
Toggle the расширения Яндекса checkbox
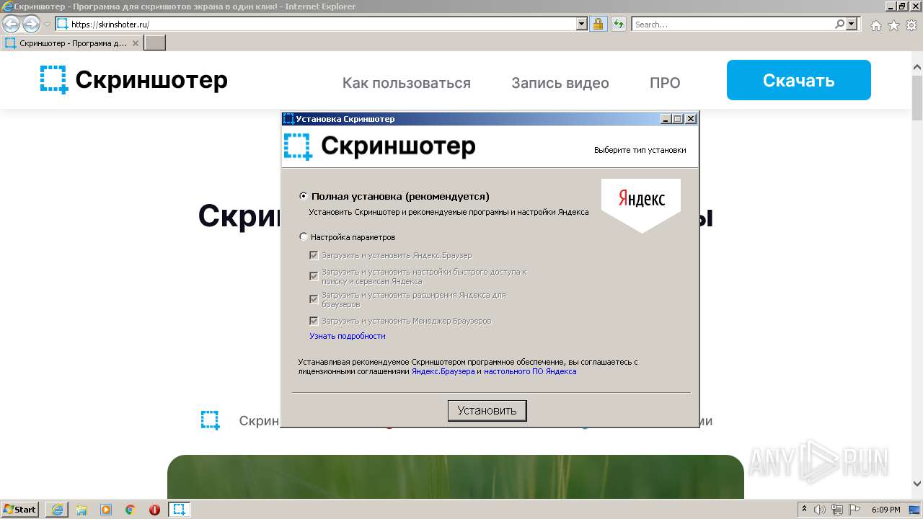[x=314, y=299]
